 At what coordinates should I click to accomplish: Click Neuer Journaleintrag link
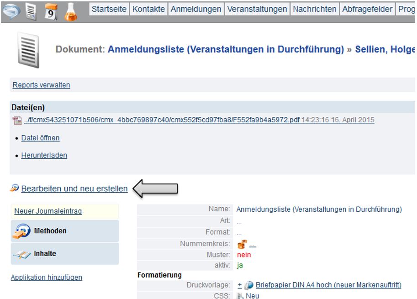pyautogui.click(x=48, y=211)
